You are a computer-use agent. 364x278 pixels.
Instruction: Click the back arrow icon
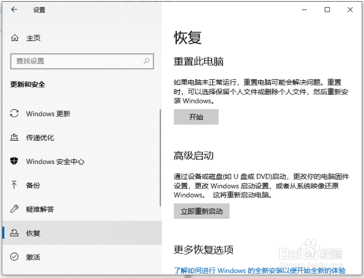tap(14, 9)
